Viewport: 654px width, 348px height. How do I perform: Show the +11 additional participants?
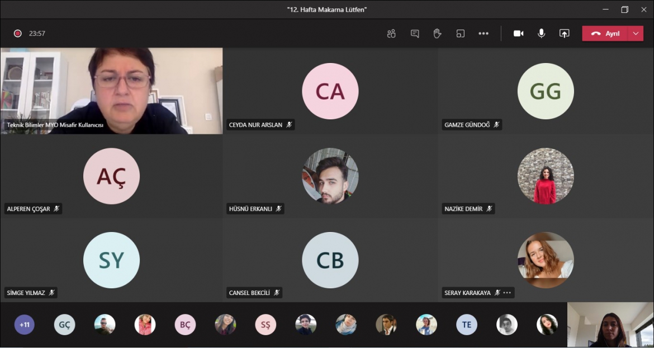click(25, 325)
